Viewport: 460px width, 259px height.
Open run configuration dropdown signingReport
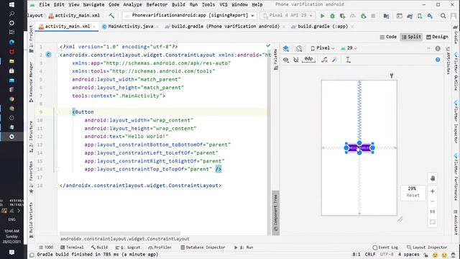coord(190,15)
